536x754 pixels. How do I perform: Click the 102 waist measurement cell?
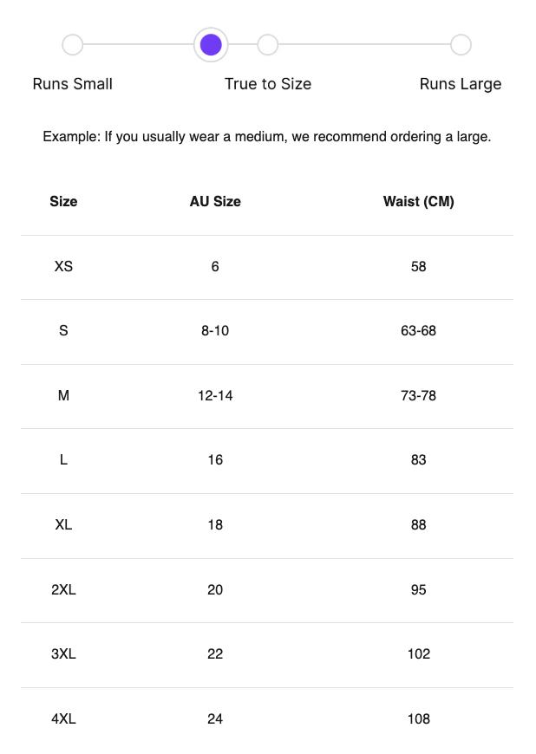click(419, 653)
